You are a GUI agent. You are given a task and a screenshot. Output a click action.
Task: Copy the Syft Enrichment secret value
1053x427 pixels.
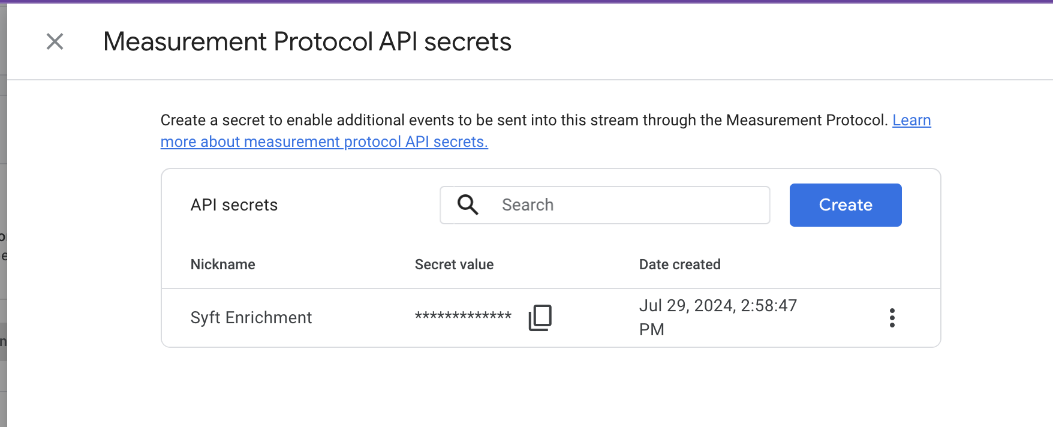540,317
